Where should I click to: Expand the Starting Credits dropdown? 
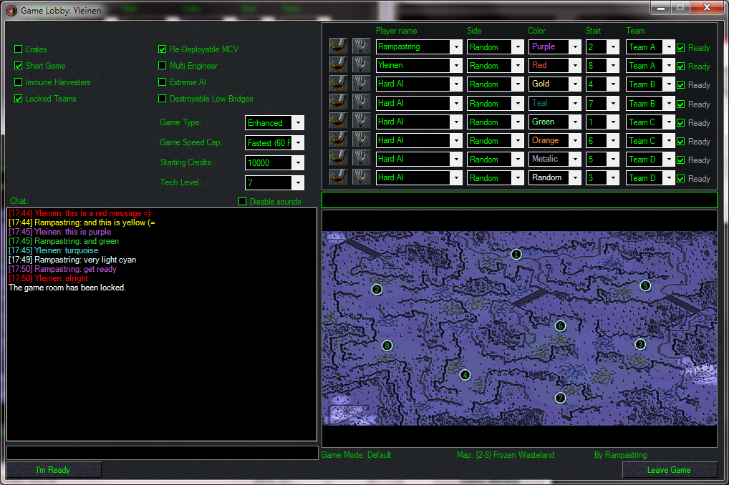point(275,162)
